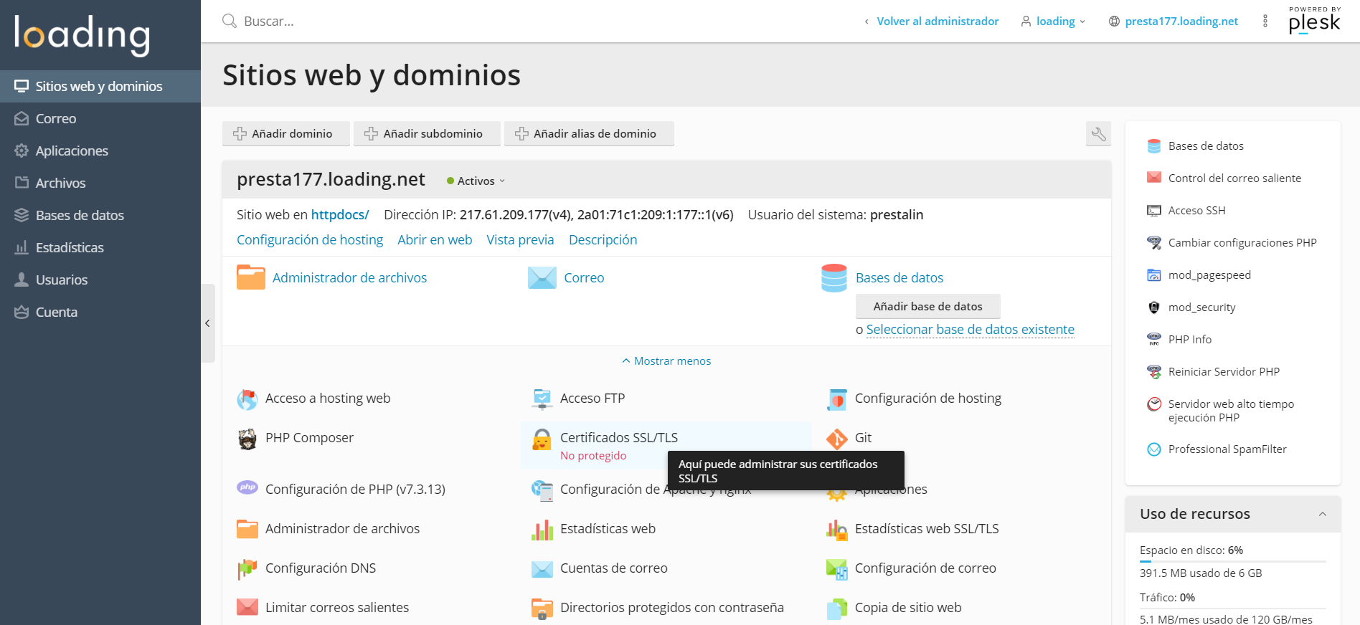This screenshot has height=625, width=1360.
Task: Click the Descripción link
Action: 603,240
